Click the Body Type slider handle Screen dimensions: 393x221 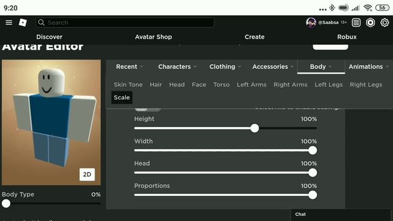click(6, 203)
